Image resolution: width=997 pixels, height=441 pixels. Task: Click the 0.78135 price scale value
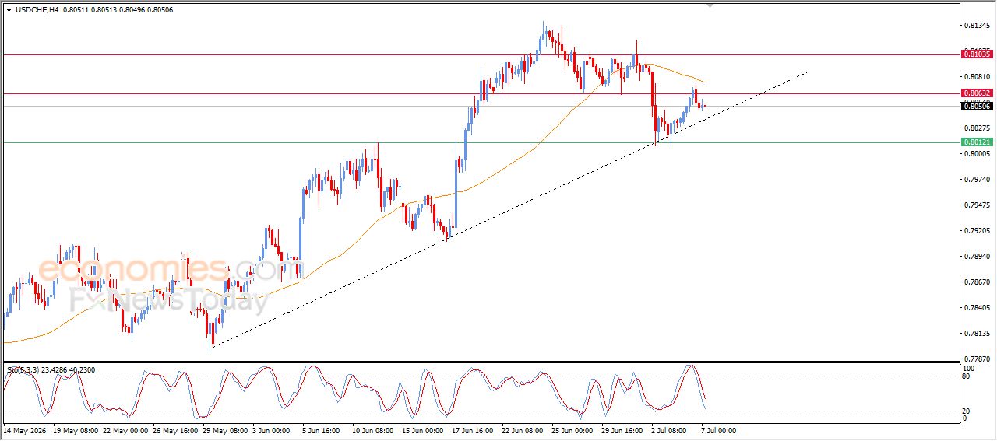[977, 334]
